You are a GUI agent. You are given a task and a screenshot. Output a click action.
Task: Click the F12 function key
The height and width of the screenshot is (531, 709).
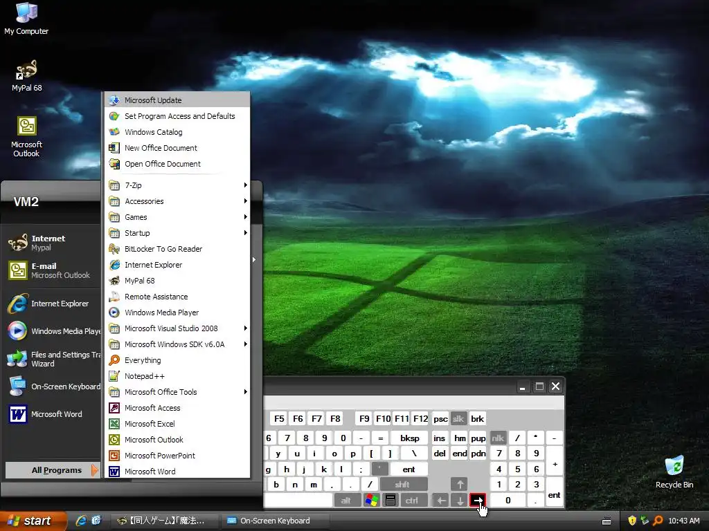click(x=420, y=418)
